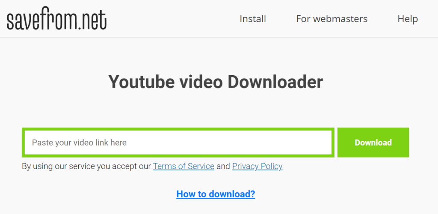Select Install in the top navigation
The image size is (438, 214).
click(x=253, y=19)
